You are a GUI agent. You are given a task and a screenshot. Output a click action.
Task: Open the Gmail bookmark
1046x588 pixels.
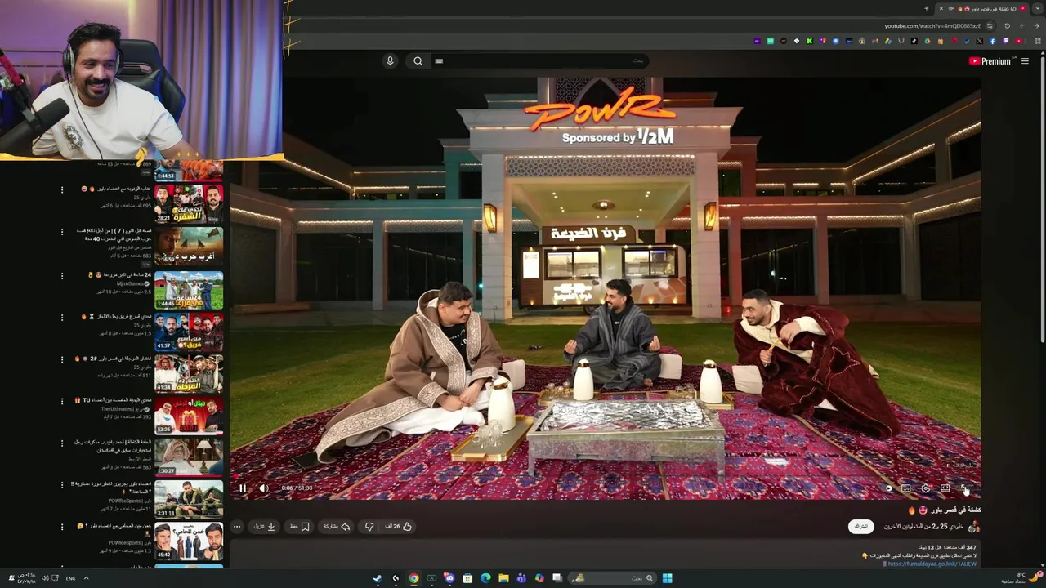click(x=874, y=41)
